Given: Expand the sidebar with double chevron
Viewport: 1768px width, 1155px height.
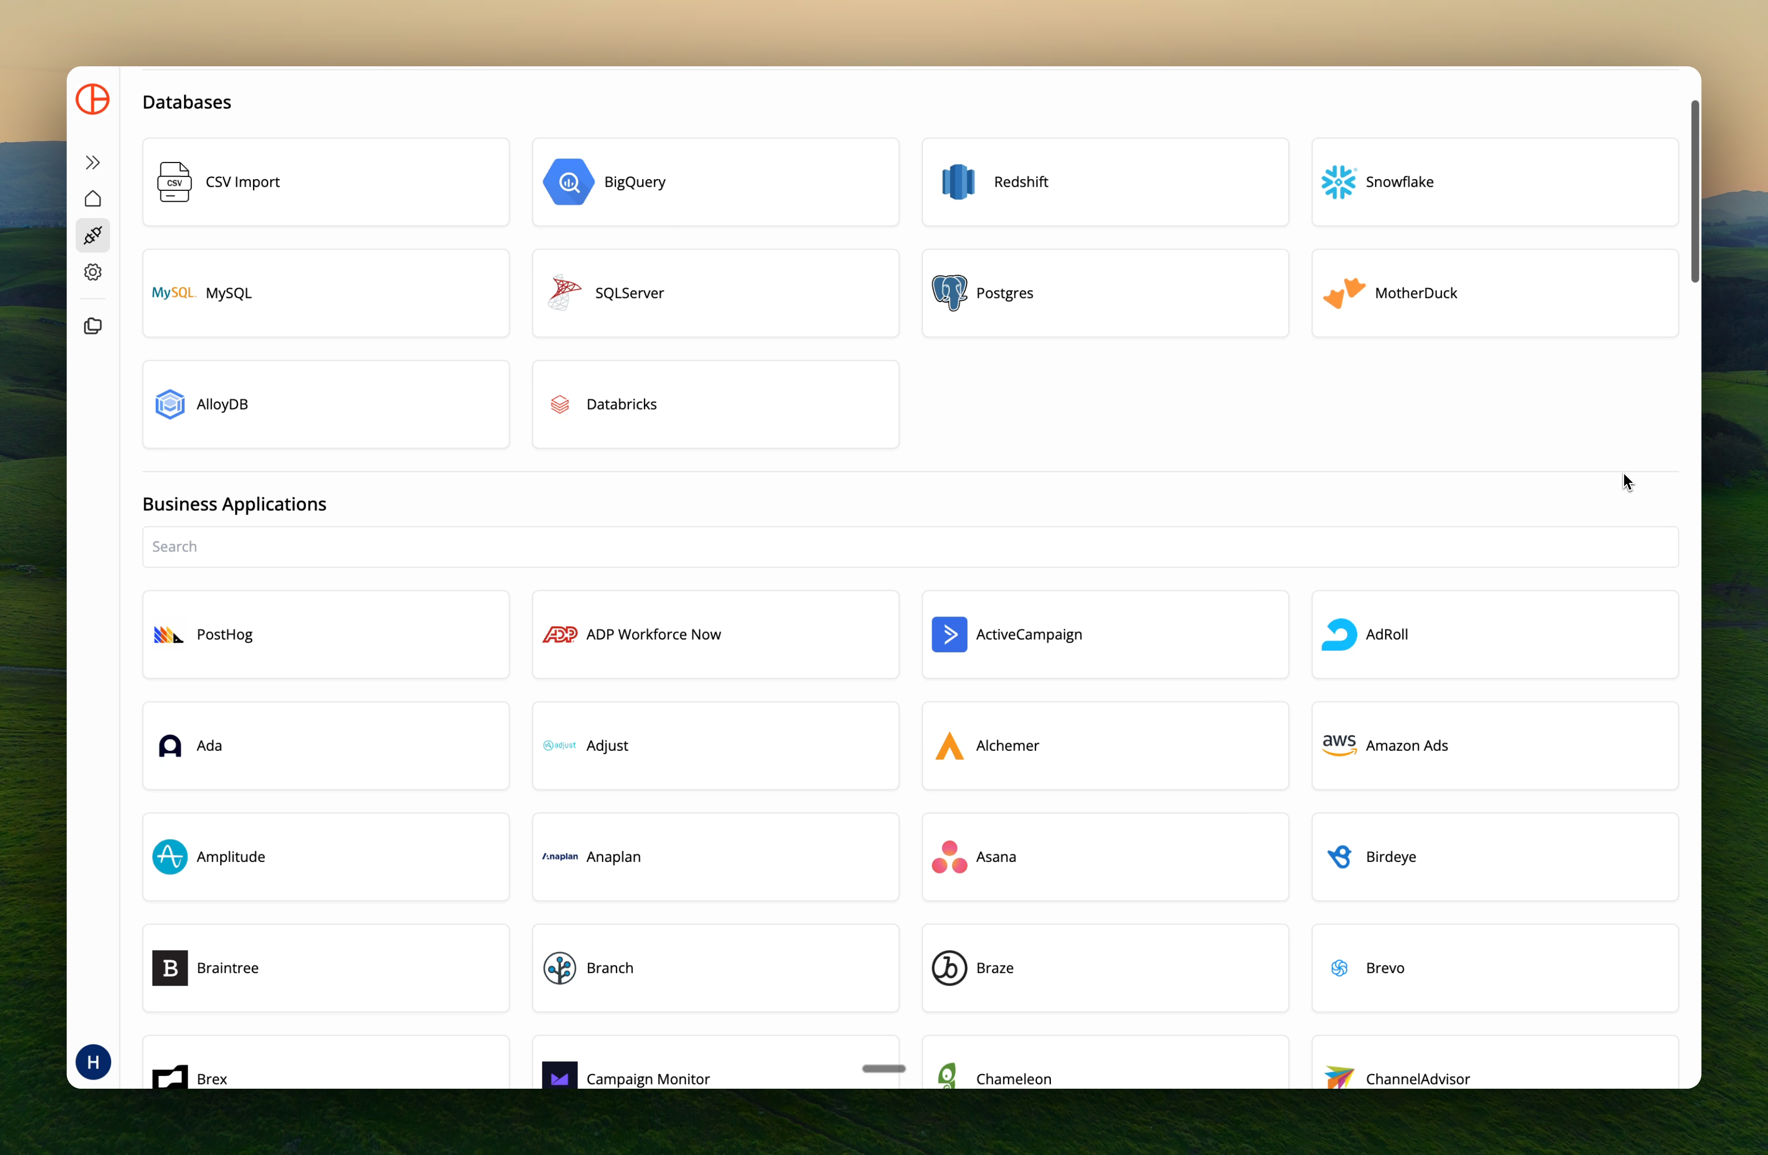Looking at the screenshot, I should [x=93, y=162].
